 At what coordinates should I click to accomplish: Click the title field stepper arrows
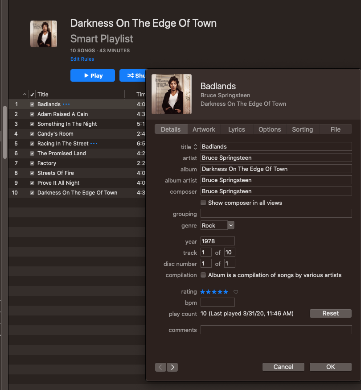(x=195, y=147)
